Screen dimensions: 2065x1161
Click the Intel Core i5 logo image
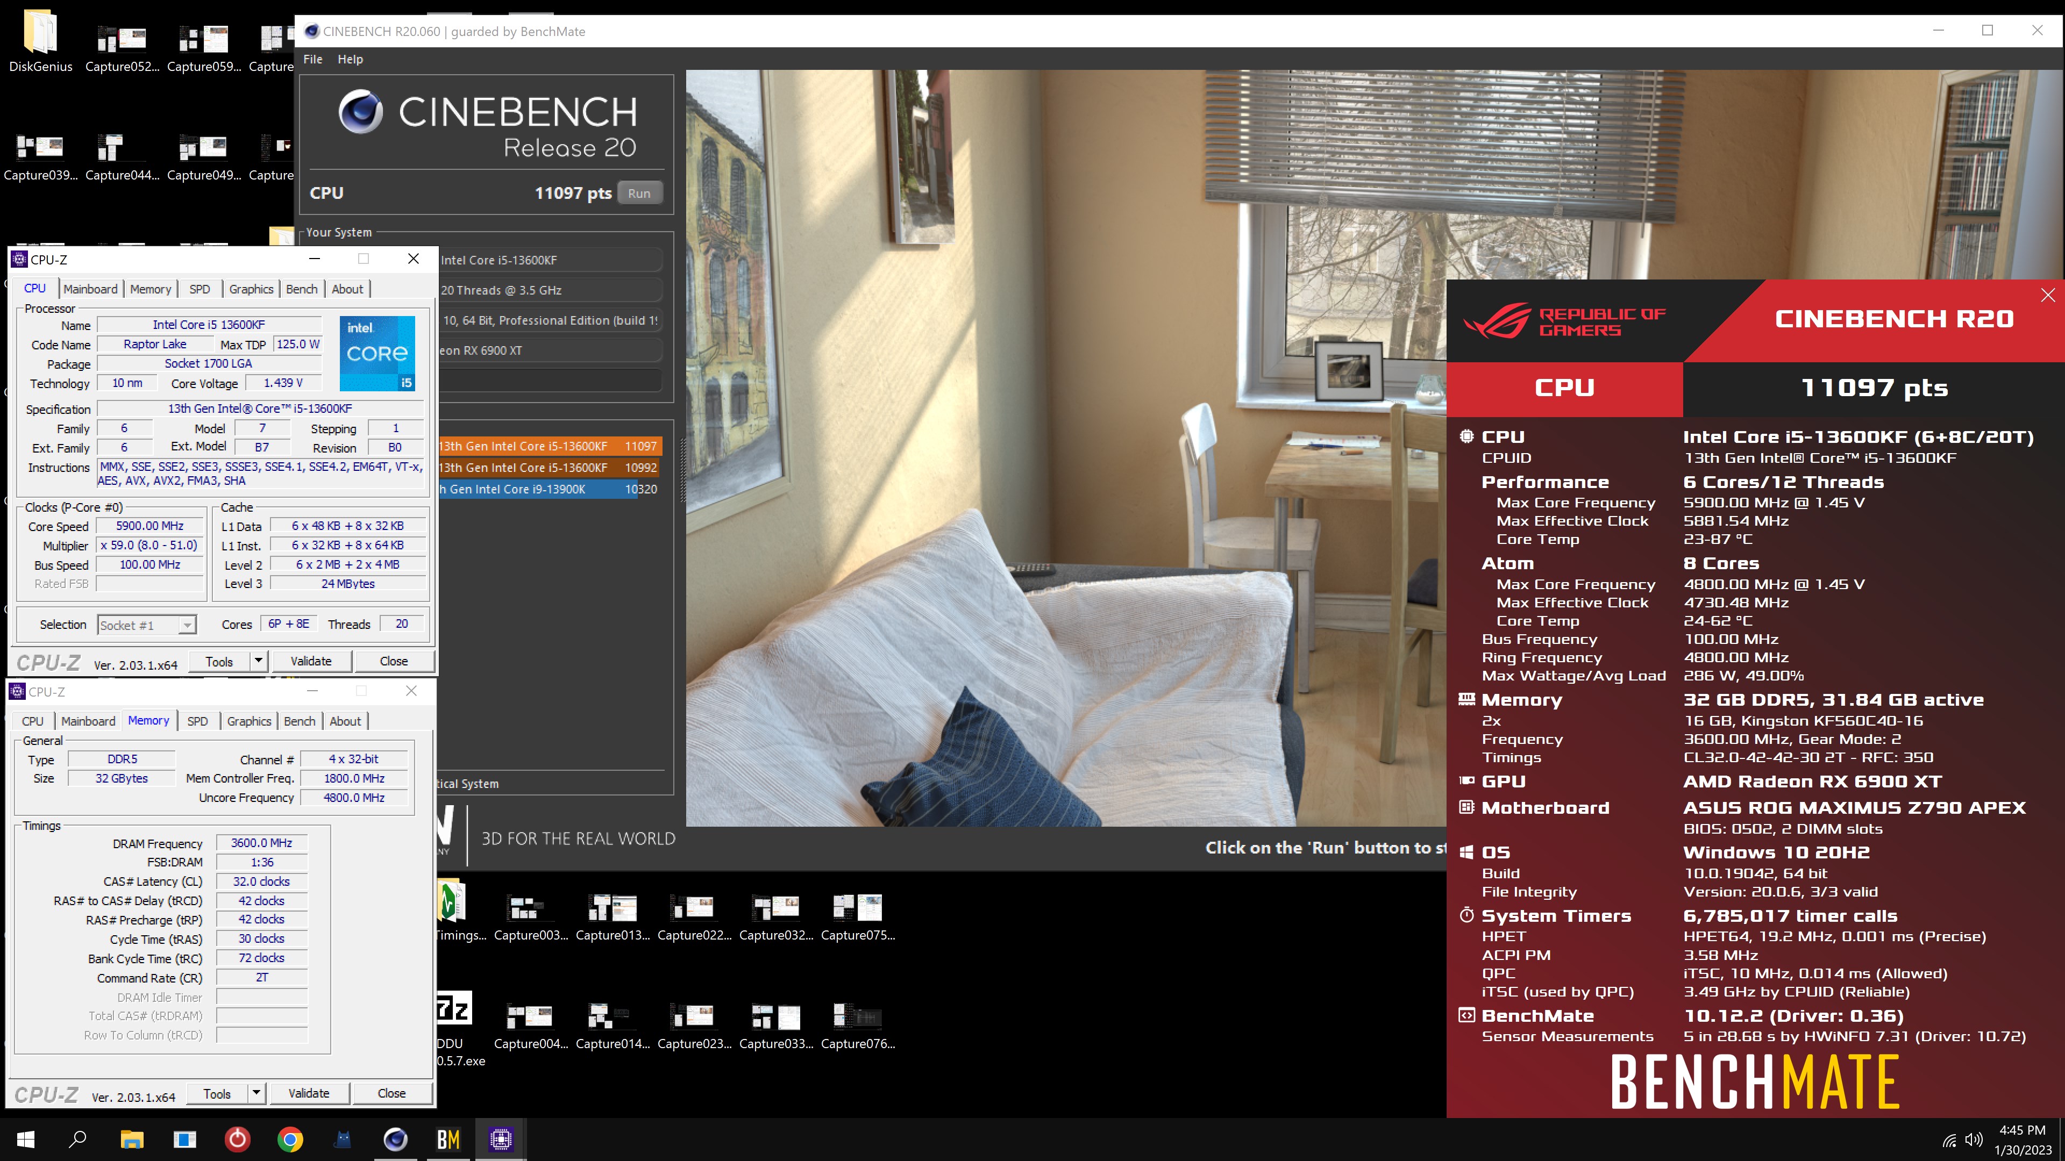(x=378, y=353)
